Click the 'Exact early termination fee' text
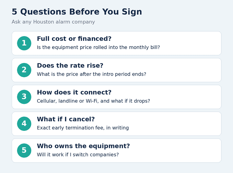 coord(83,128)
